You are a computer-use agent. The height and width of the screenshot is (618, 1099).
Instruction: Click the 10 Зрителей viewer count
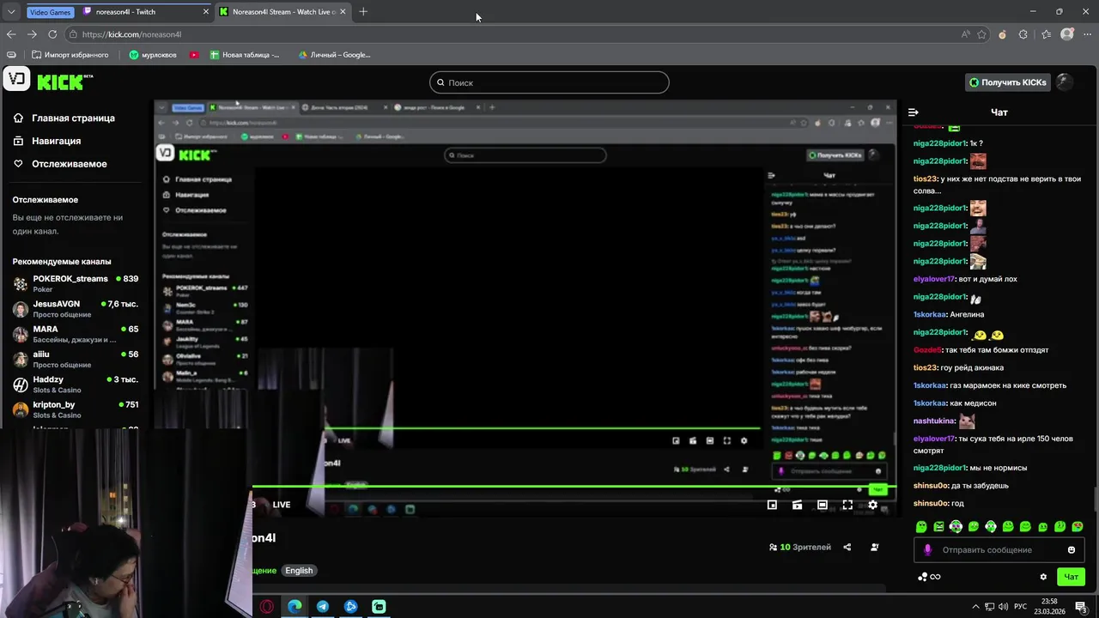[x=800, y=547]
